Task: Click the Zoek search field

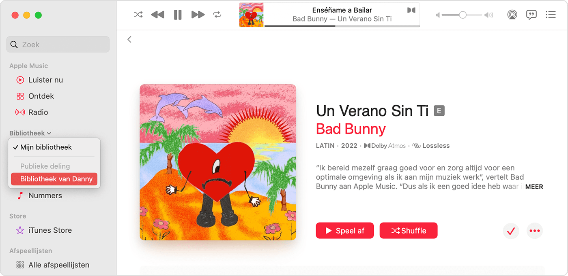Action: (x=58, y=45)
